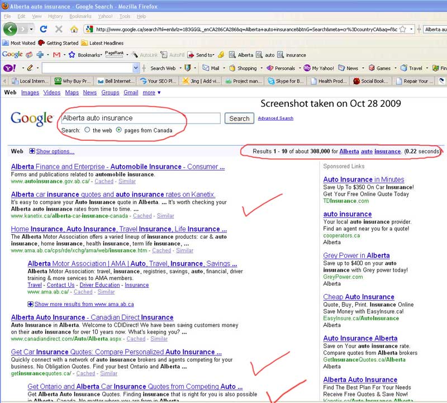
Task: Bookmark this page with the star icon
Action: [402, 29]
